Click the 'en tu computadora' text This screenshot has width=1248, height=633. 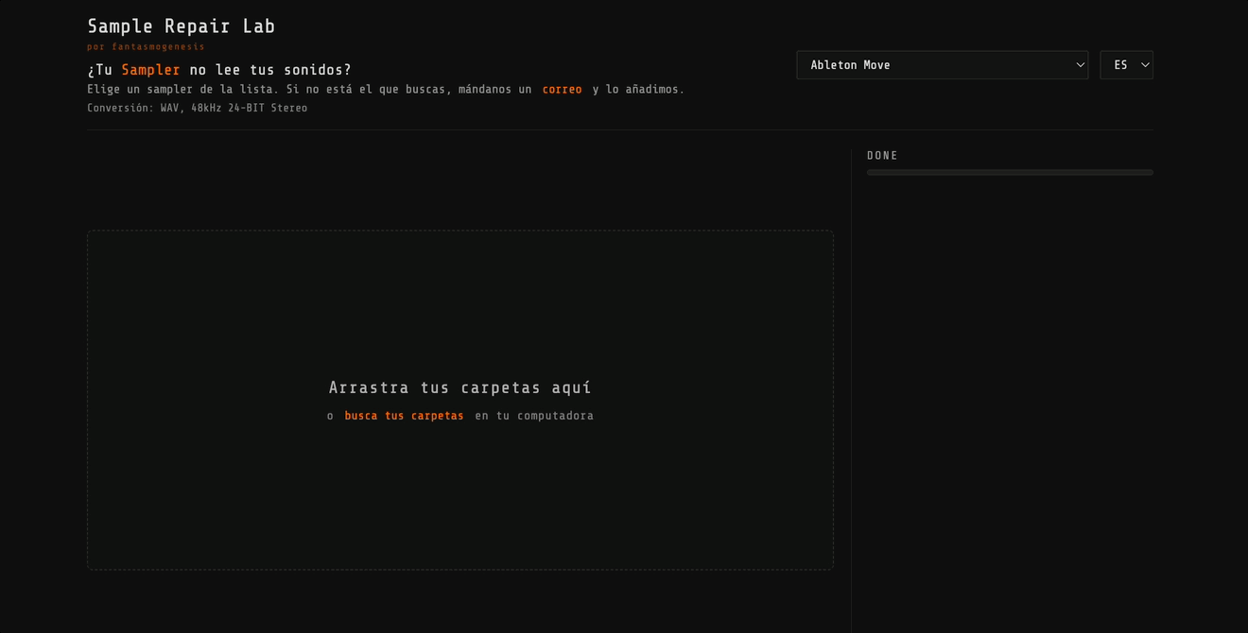point(534,416)
